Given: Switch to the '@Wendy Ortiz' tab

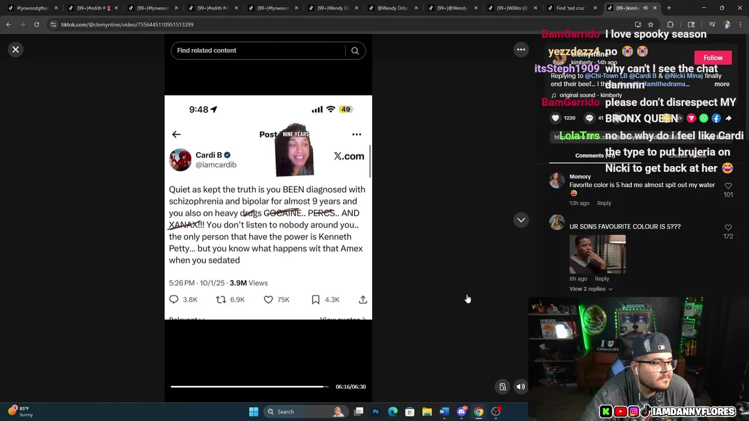Looking at the screenshot, I should (x=393, y=8).
